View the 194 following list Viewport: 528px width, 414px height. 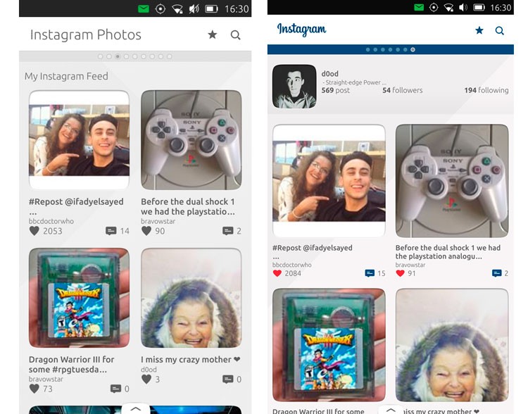click(486, 90)
